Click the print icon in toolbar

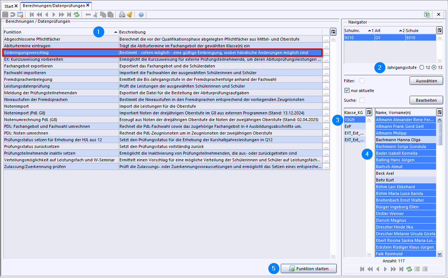coord(122,15)
